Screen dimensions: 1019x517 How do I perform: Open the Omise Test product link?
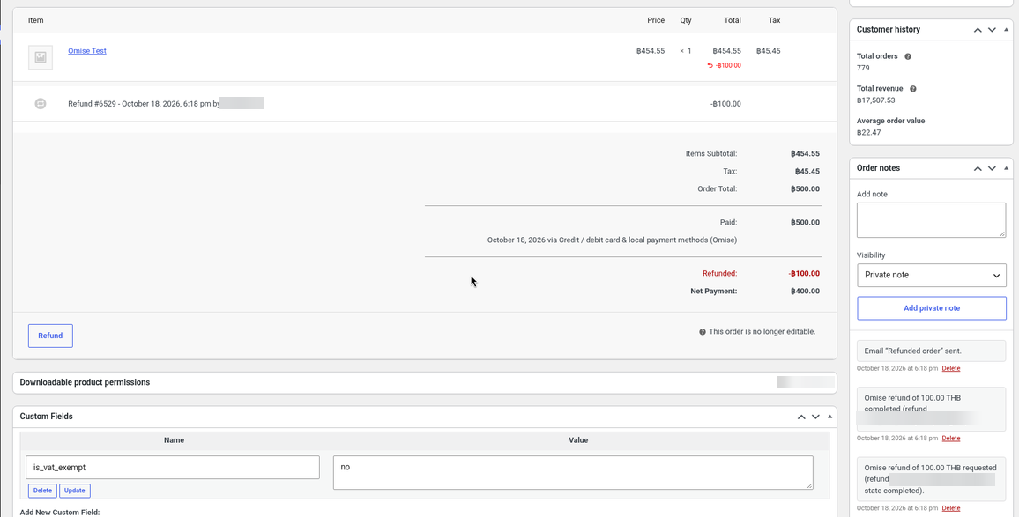(87, 51)
